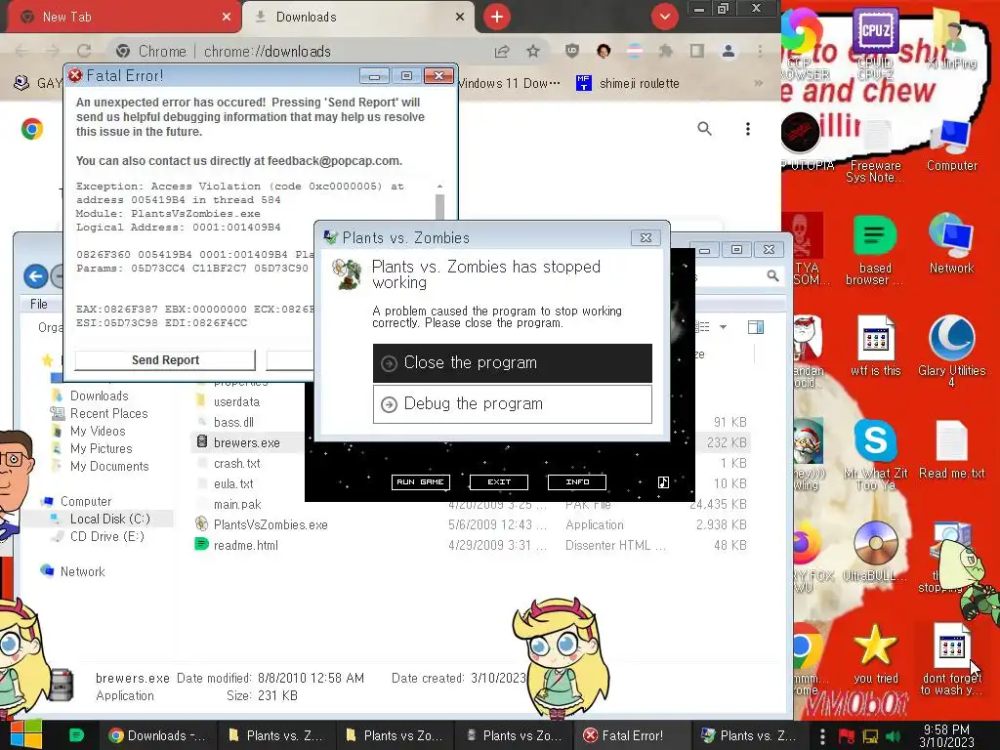Open the Chrome tab search dropdown
Viewport: 1000px width, 750px height.
tap(664, 17)
